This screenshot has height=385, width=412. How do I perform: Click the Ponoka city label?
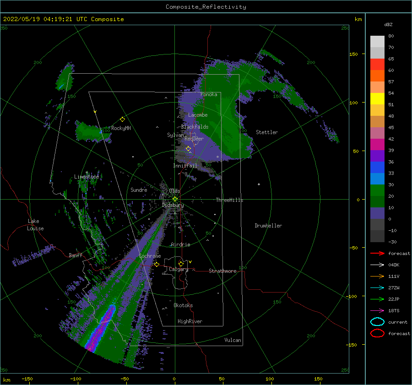(209, 94)
